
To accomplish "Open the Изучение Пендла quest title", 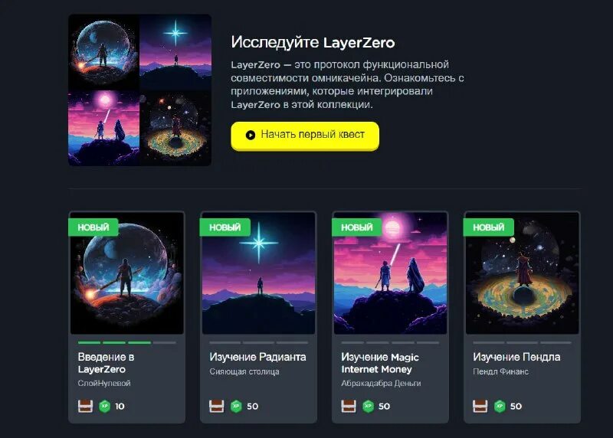I will pyautogui.click(x=516, y=357).
